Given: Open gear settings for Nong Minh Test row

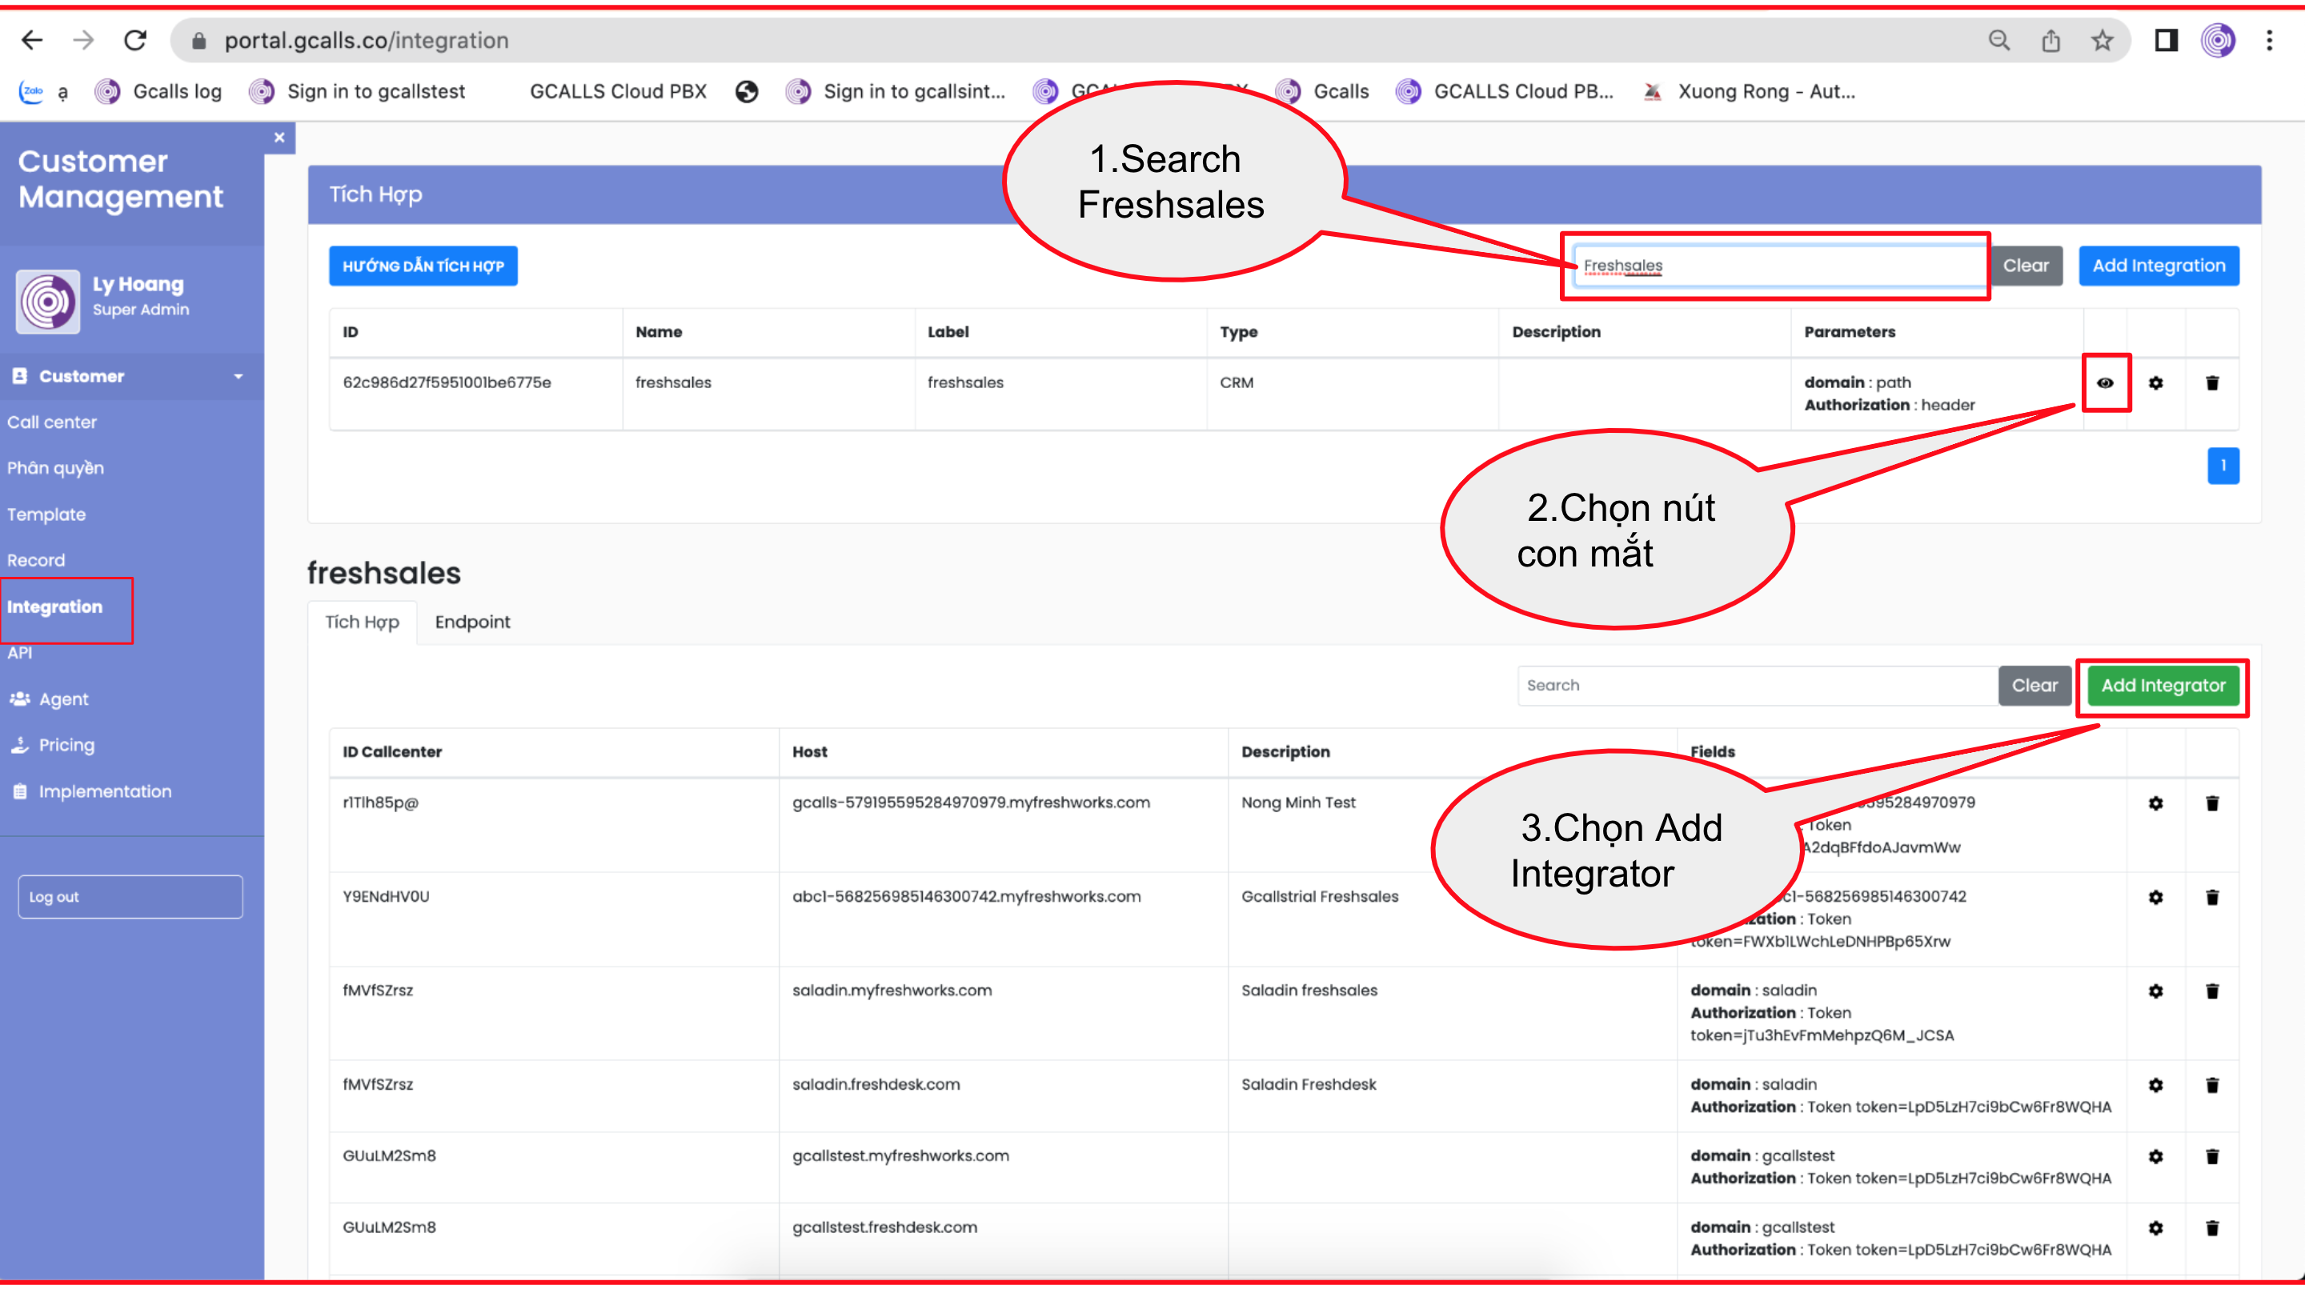Looking at the screenshot, I should click(2155, 803).
